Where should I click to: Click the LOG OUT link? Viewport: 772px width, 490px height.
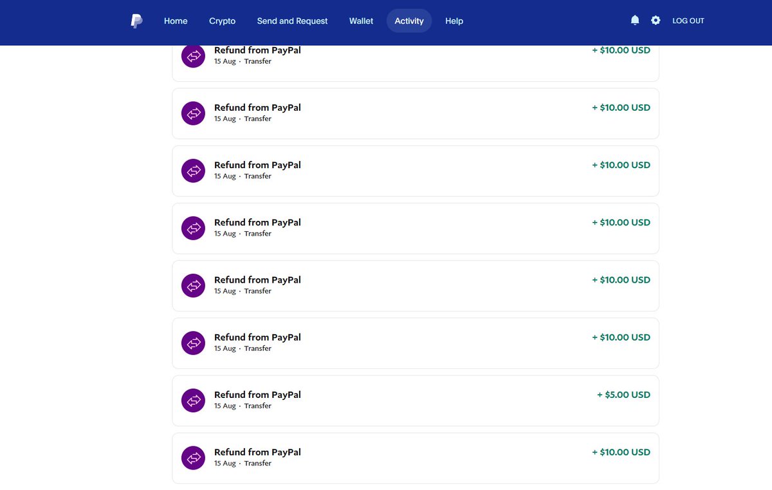coord(688,21)
